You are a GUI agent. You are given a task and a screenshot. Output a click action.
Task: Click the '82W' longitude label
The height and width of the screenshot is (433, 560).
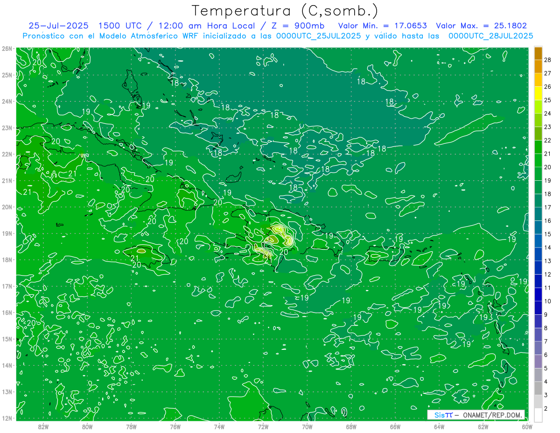coord(43,426)
